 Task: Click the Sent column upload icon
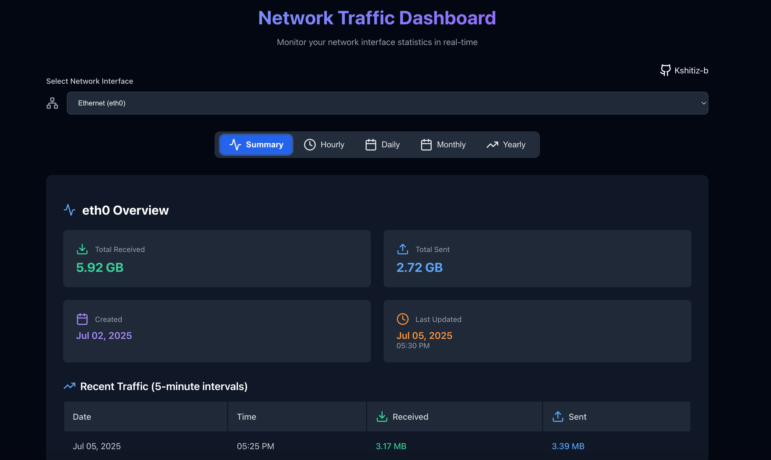pyautogui.click(x=558, y=417)
